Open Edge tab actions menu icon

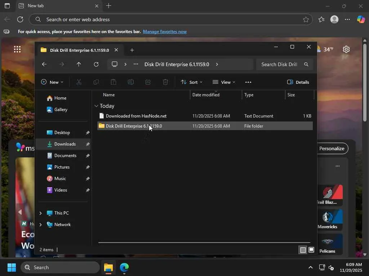[x=7, y=6]
